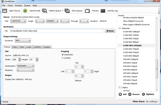Image resolution: width=161 pixels, height=105 pixels.
Task: Click the Height stepper arrows
Action: (37, 59)
